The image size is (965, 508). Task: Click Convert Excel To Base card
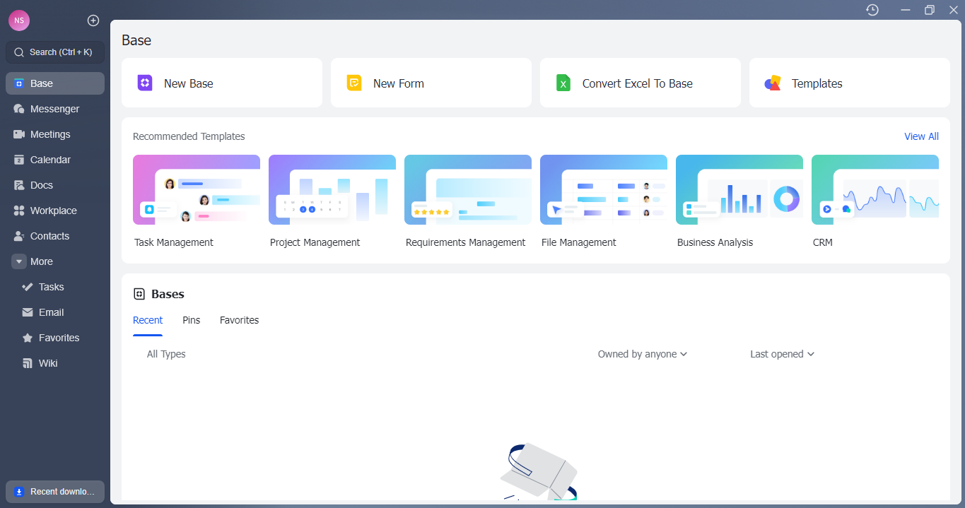coord(641,83)
